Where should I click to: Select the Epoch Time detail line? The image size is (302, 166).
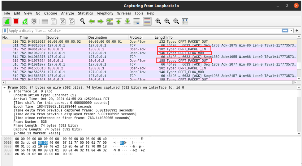[x=52, y=107]
